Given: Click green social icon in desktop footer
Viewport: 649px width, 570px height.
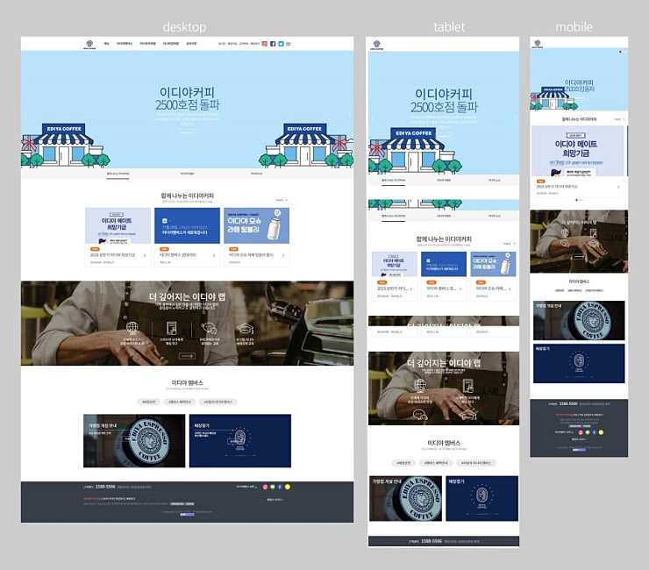Looking at the screenshot, I should coord(273,487).
